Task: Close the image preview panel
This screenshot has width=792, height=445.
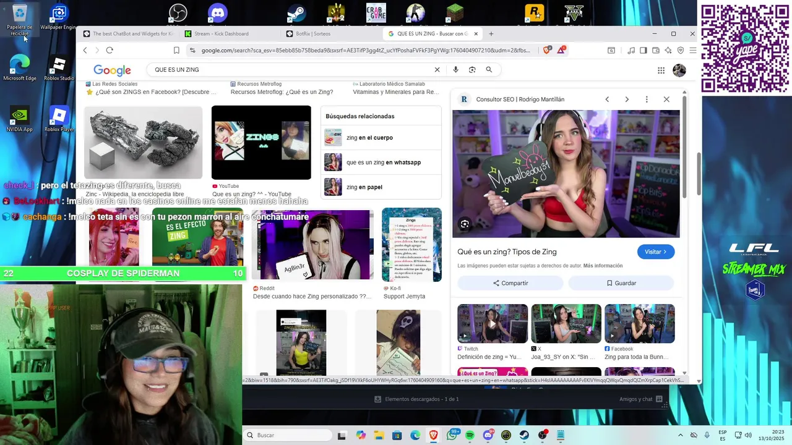Action: [666, 99]
